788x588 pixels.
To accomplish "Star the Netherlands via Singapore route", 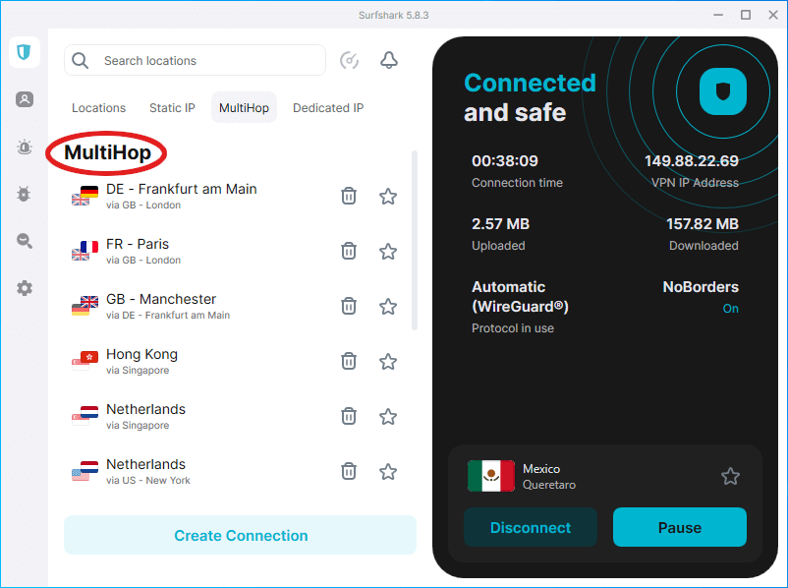I will (388, 417).
